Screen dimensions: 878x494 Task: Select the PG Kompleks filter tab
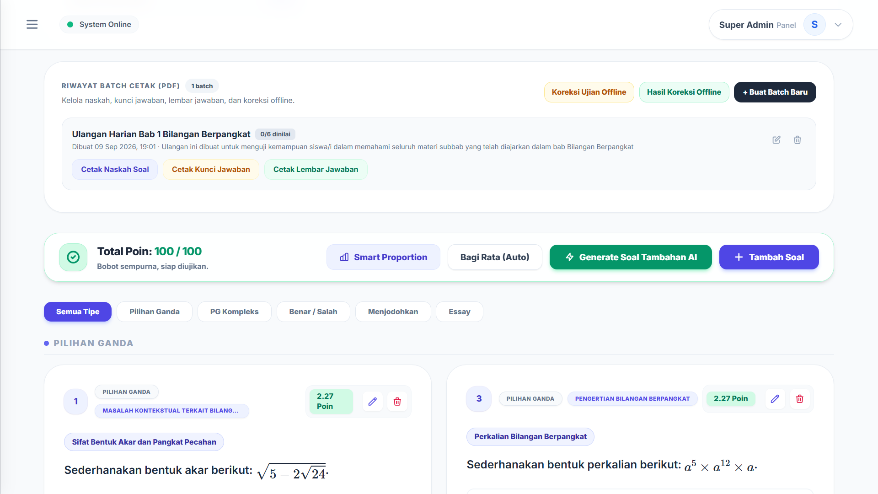235,312
